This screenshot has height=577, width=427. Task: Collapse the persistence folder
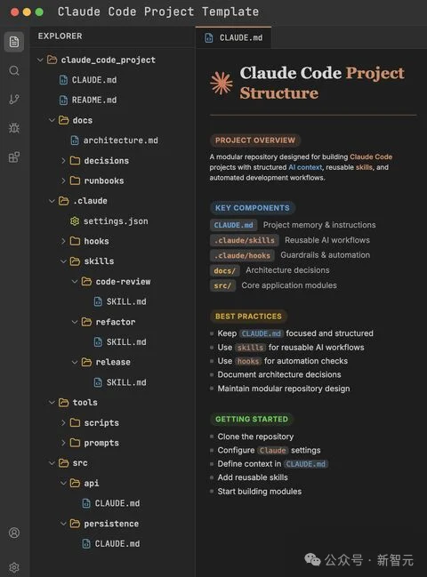point(63,524)
